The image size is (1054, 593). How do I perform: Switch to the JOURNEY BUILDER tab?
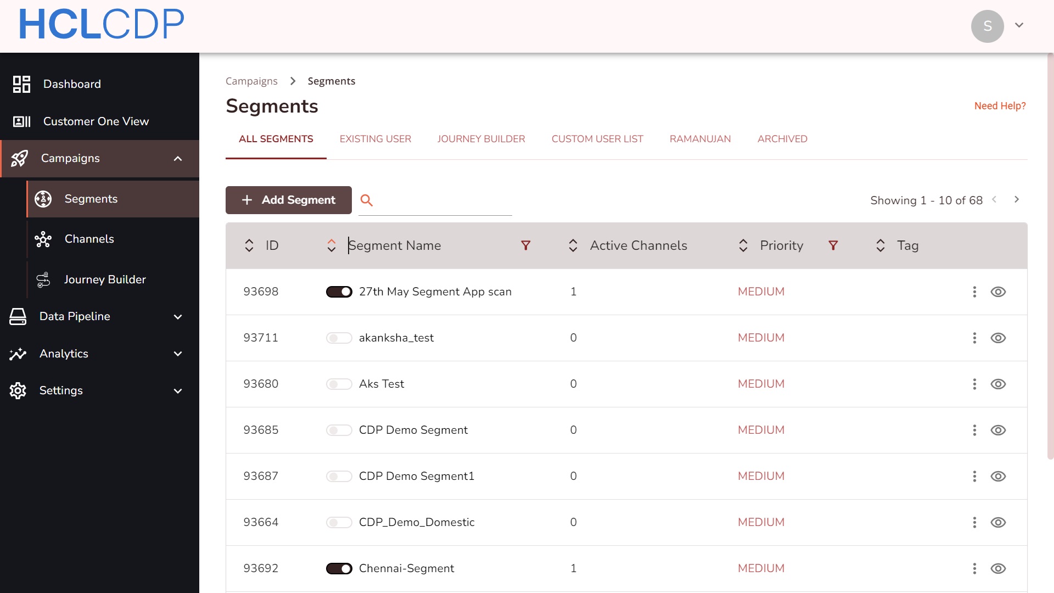(x=481, y=139)
